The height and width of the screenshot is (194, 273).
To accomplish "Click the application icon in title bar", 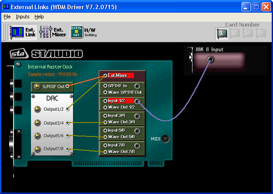I will 6,7.
